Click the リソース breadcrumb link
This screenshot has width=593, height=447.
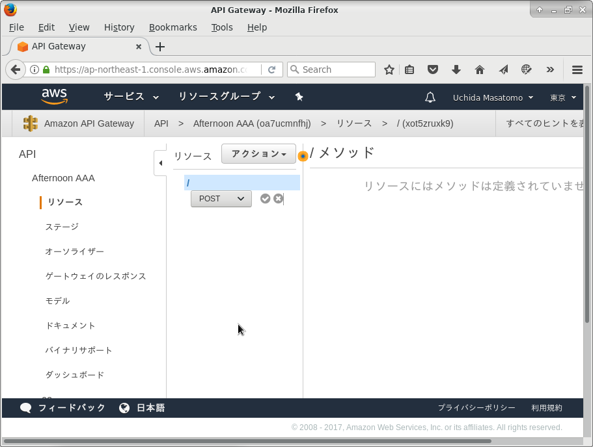(354, 123)
